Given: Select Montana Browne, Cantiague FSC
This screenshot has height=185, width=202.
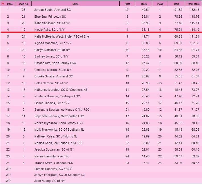Looking at the screenshot, I should (x=57, y=96).
